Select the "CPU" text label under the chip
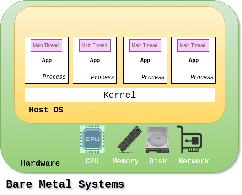Viewport: 242px width, 195px height. coord(92,161)
